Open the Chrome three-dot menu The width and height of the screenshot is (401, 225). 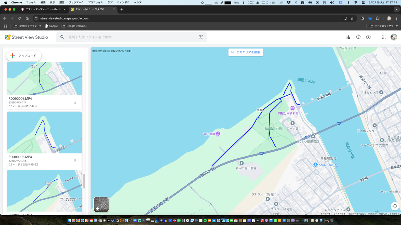tap(396, 18)
